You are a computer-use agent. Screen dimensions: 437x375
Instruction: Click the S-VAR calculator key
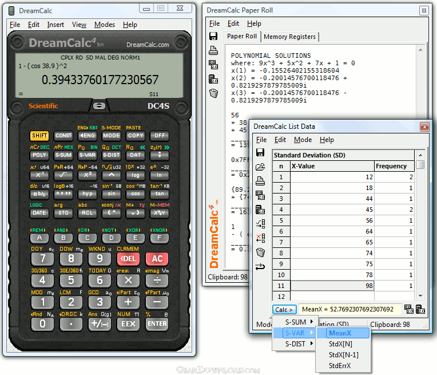click(88, 155)
